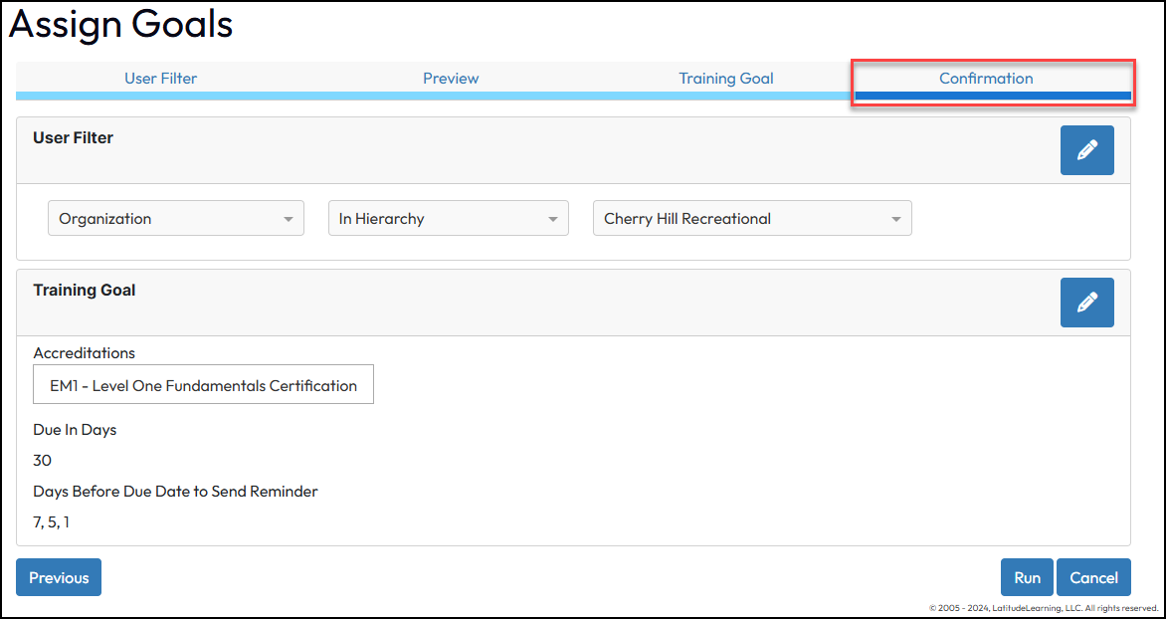Expand the In Hierarchy dropdown
The image size is (1166, 619).
point(448,219)
